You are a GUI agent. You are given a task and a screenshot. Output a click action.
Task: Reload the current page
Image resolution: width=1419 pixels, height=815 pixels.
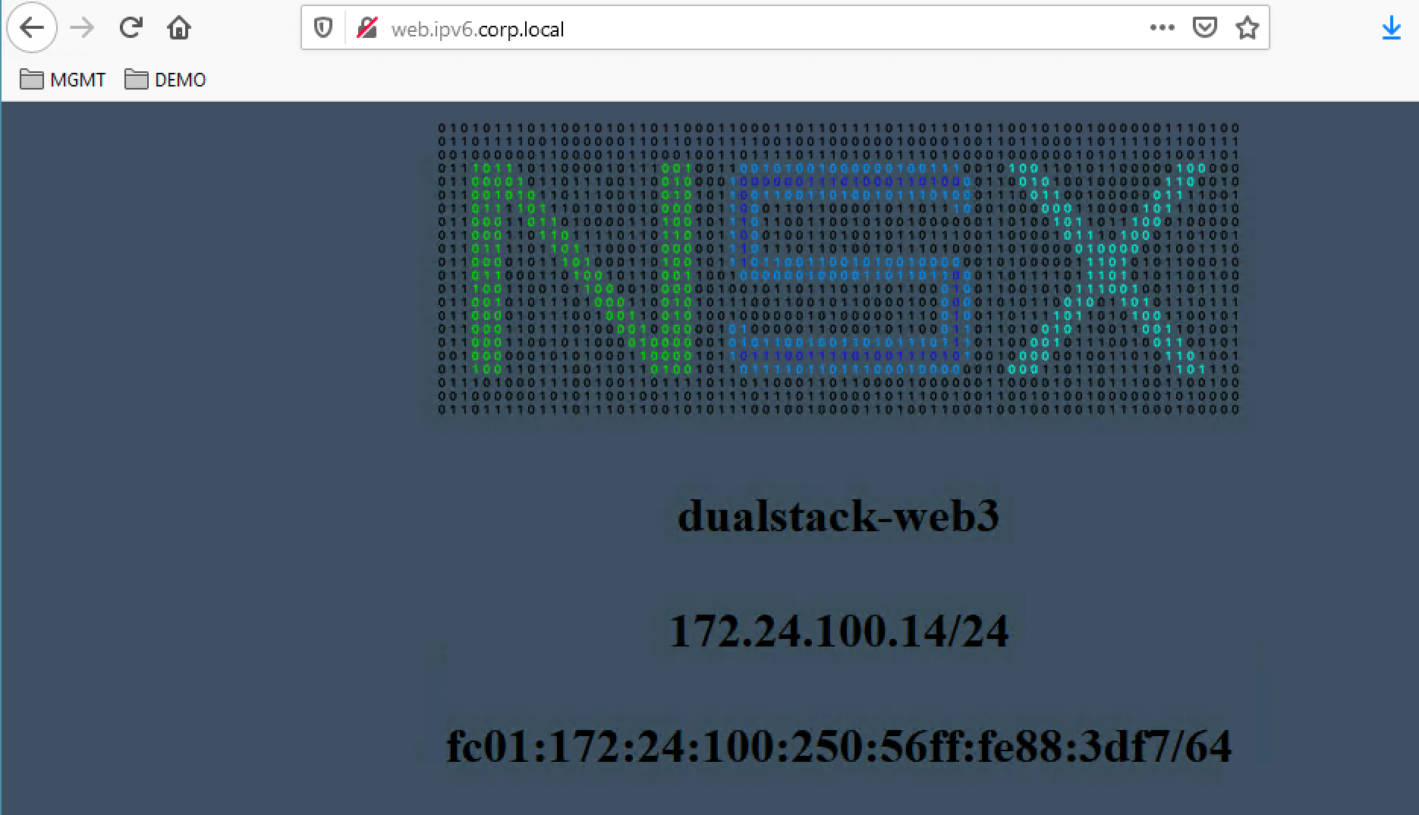[131, 28]
